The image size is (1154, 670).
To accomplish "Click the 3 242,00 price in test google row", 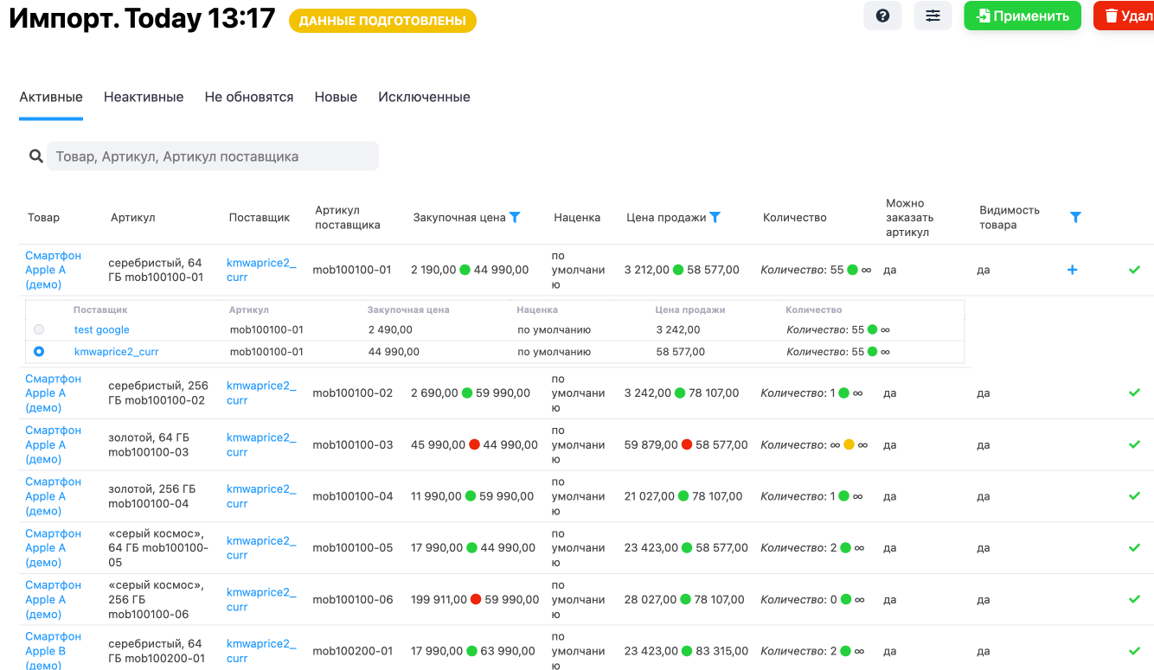I will [x=678, y=329].
